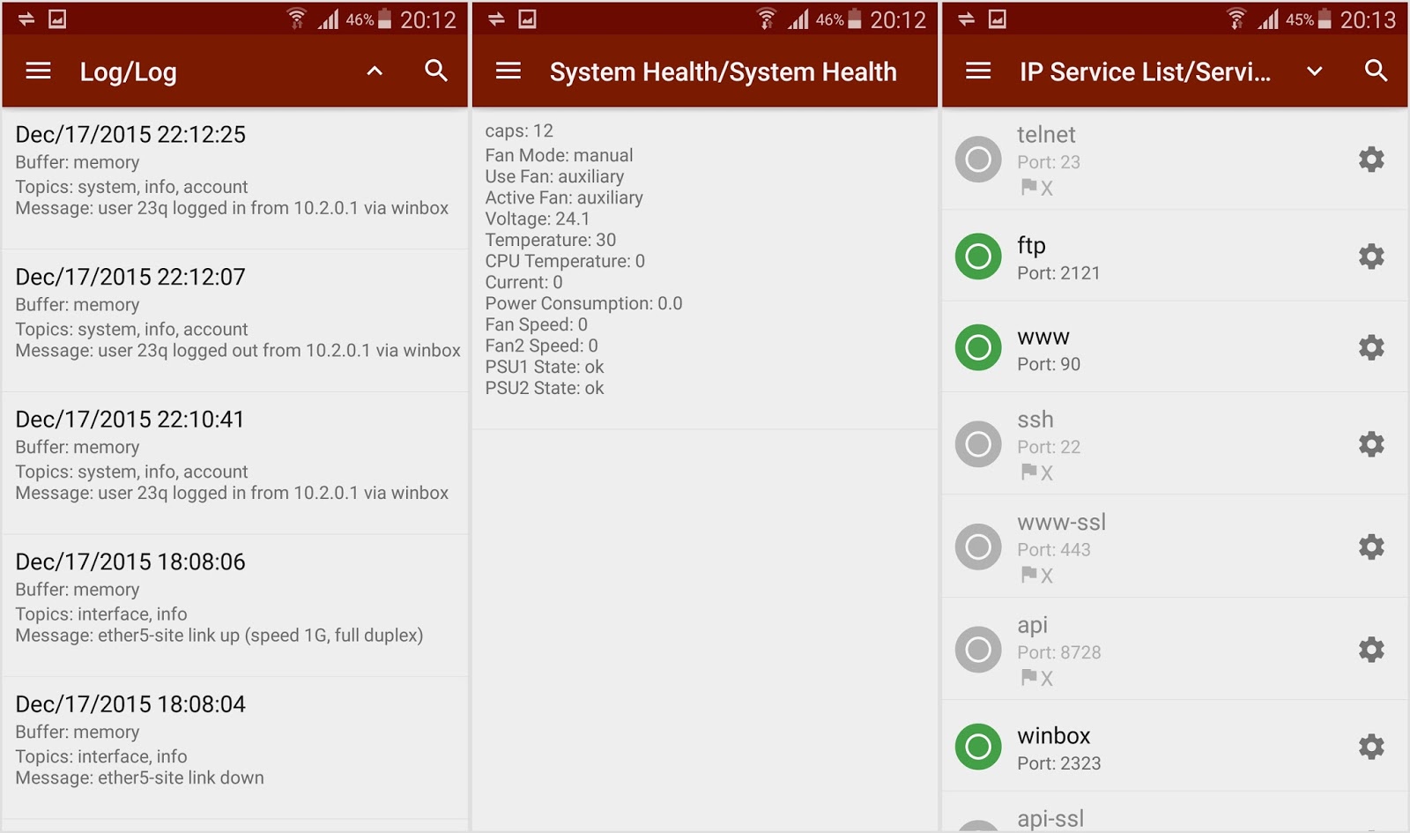Click the flag icon under api
Image resolution: width=1410 pixels, height=833 pixels.
coord(1028,677)
